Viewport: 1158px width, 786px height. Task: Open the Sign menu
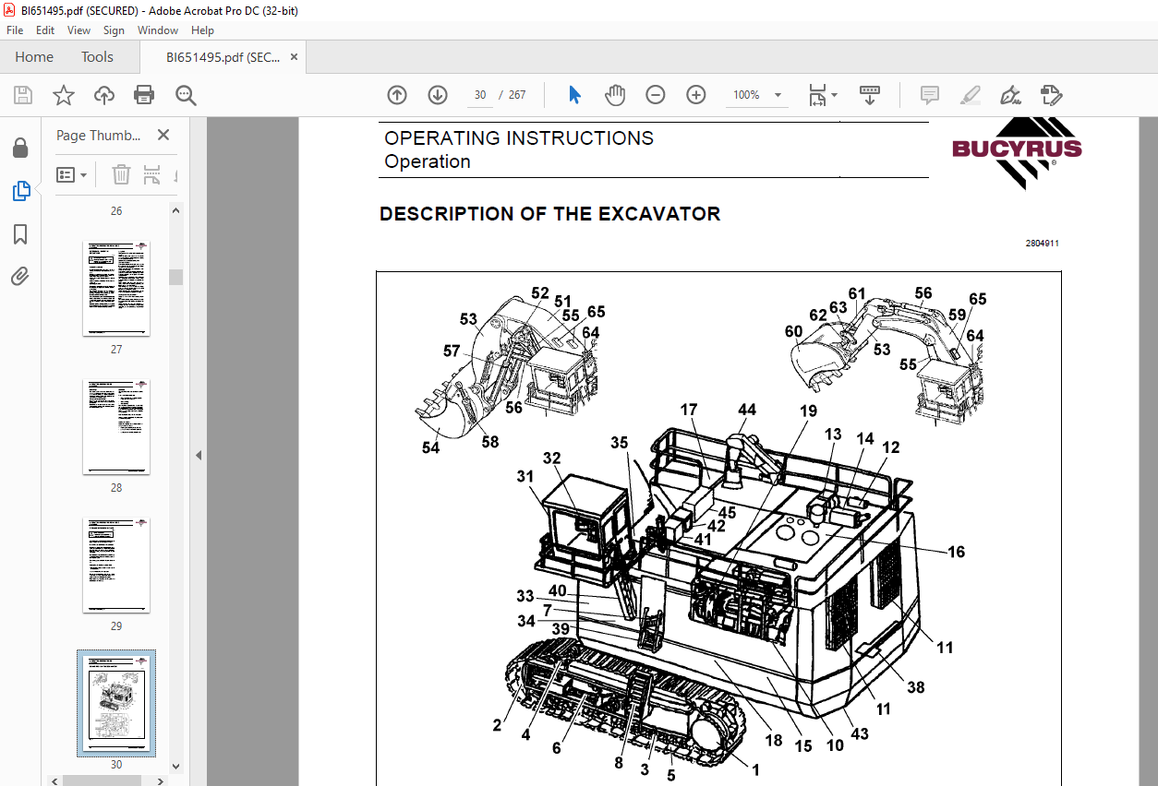pyautogui.click(x=114, y=30)
